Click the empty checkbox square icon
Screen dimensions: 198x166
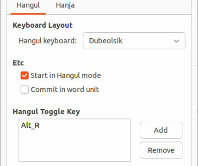[25, 89]
